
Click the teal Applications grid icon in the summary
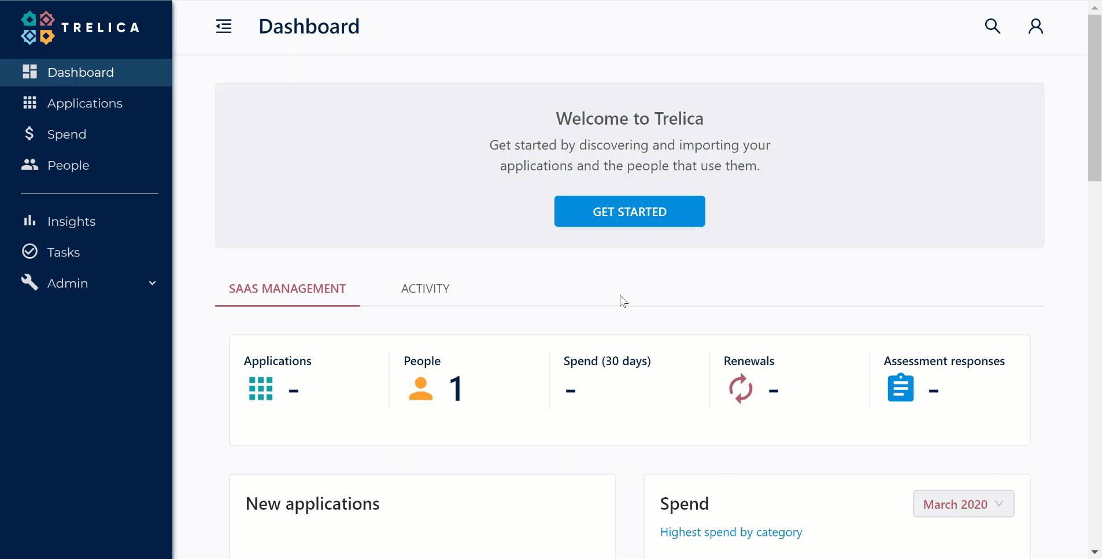pos(261,389)
